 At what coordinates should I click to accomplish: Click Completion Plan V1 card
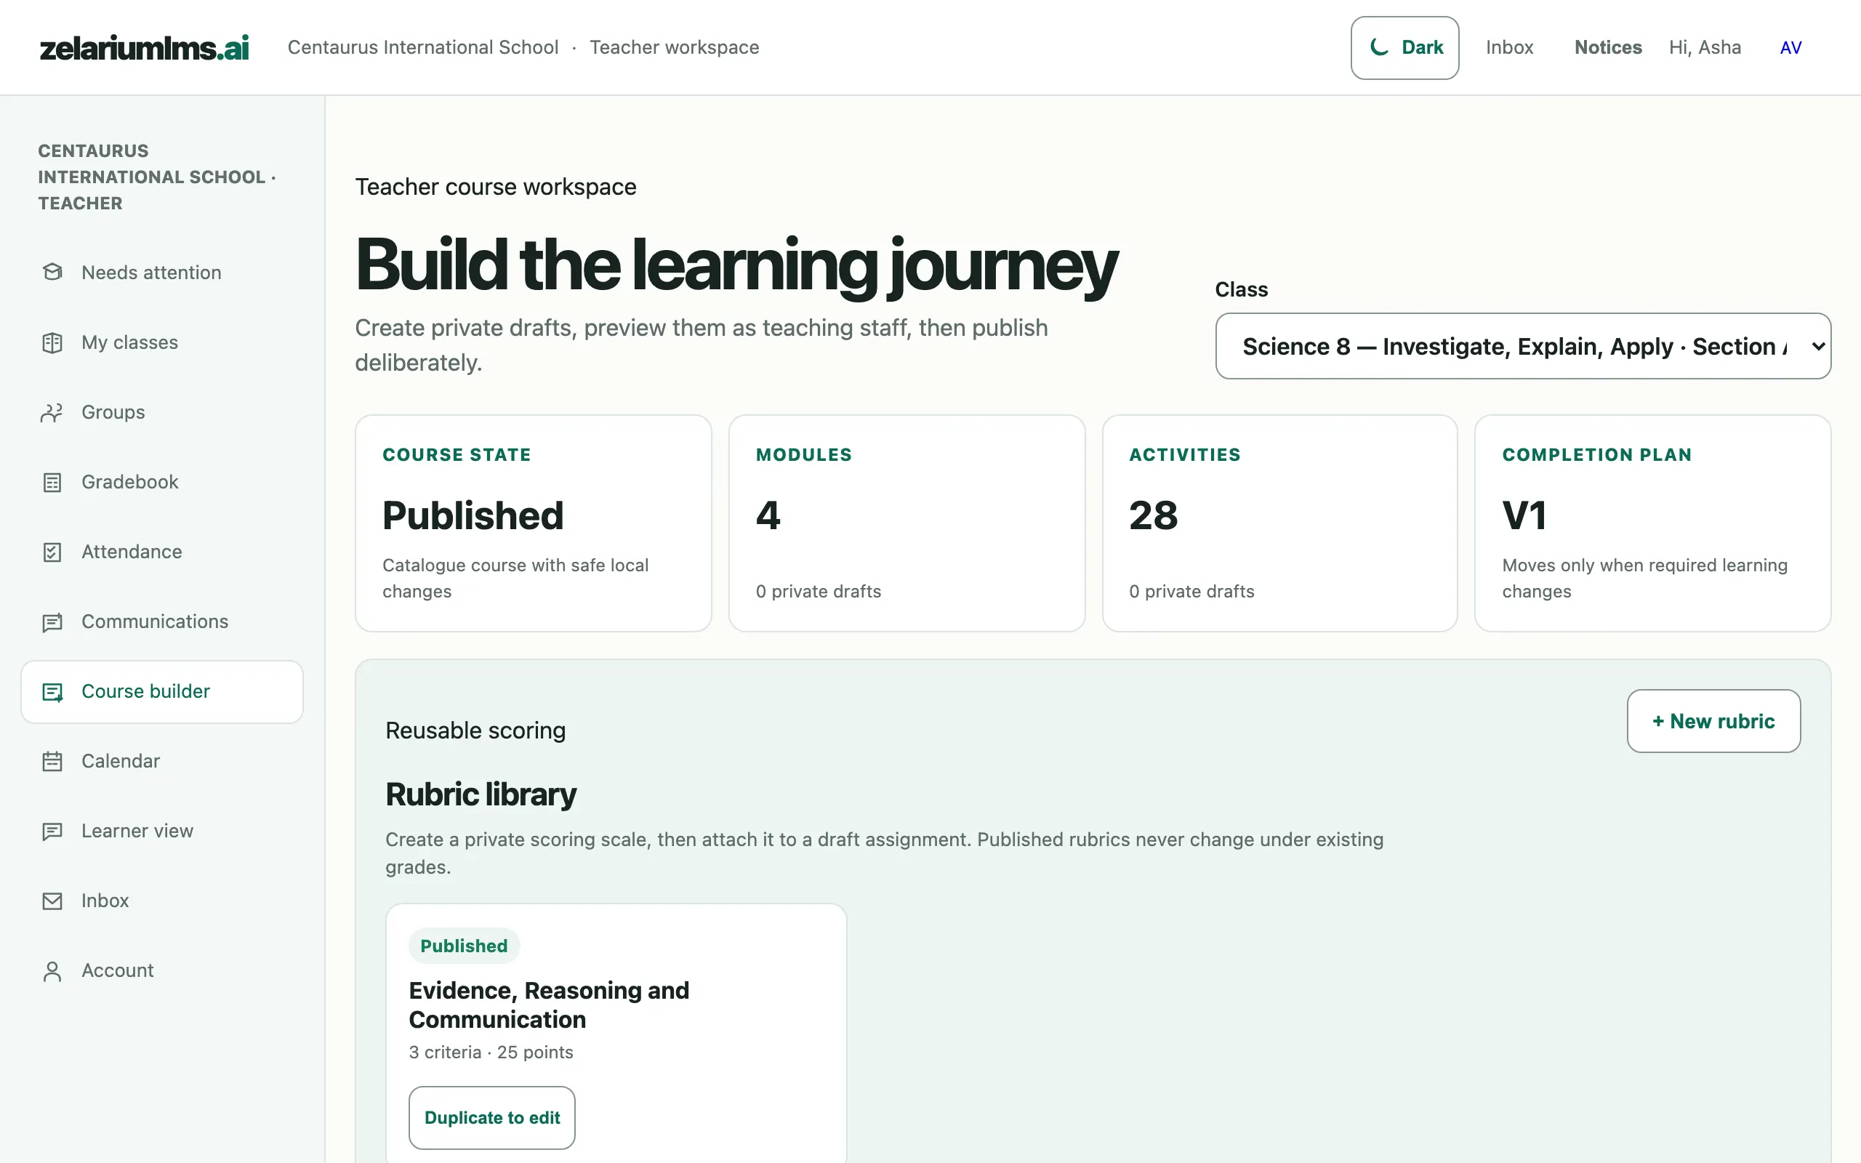[1652, 523]
